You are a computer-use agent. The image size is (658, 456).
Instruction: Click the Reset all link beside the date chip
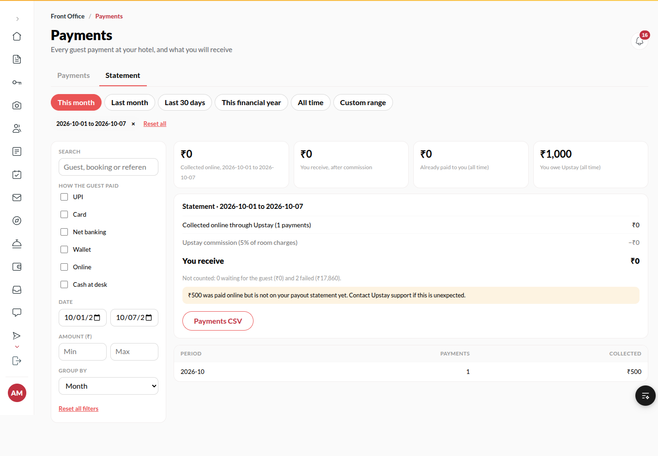(155, 124)
